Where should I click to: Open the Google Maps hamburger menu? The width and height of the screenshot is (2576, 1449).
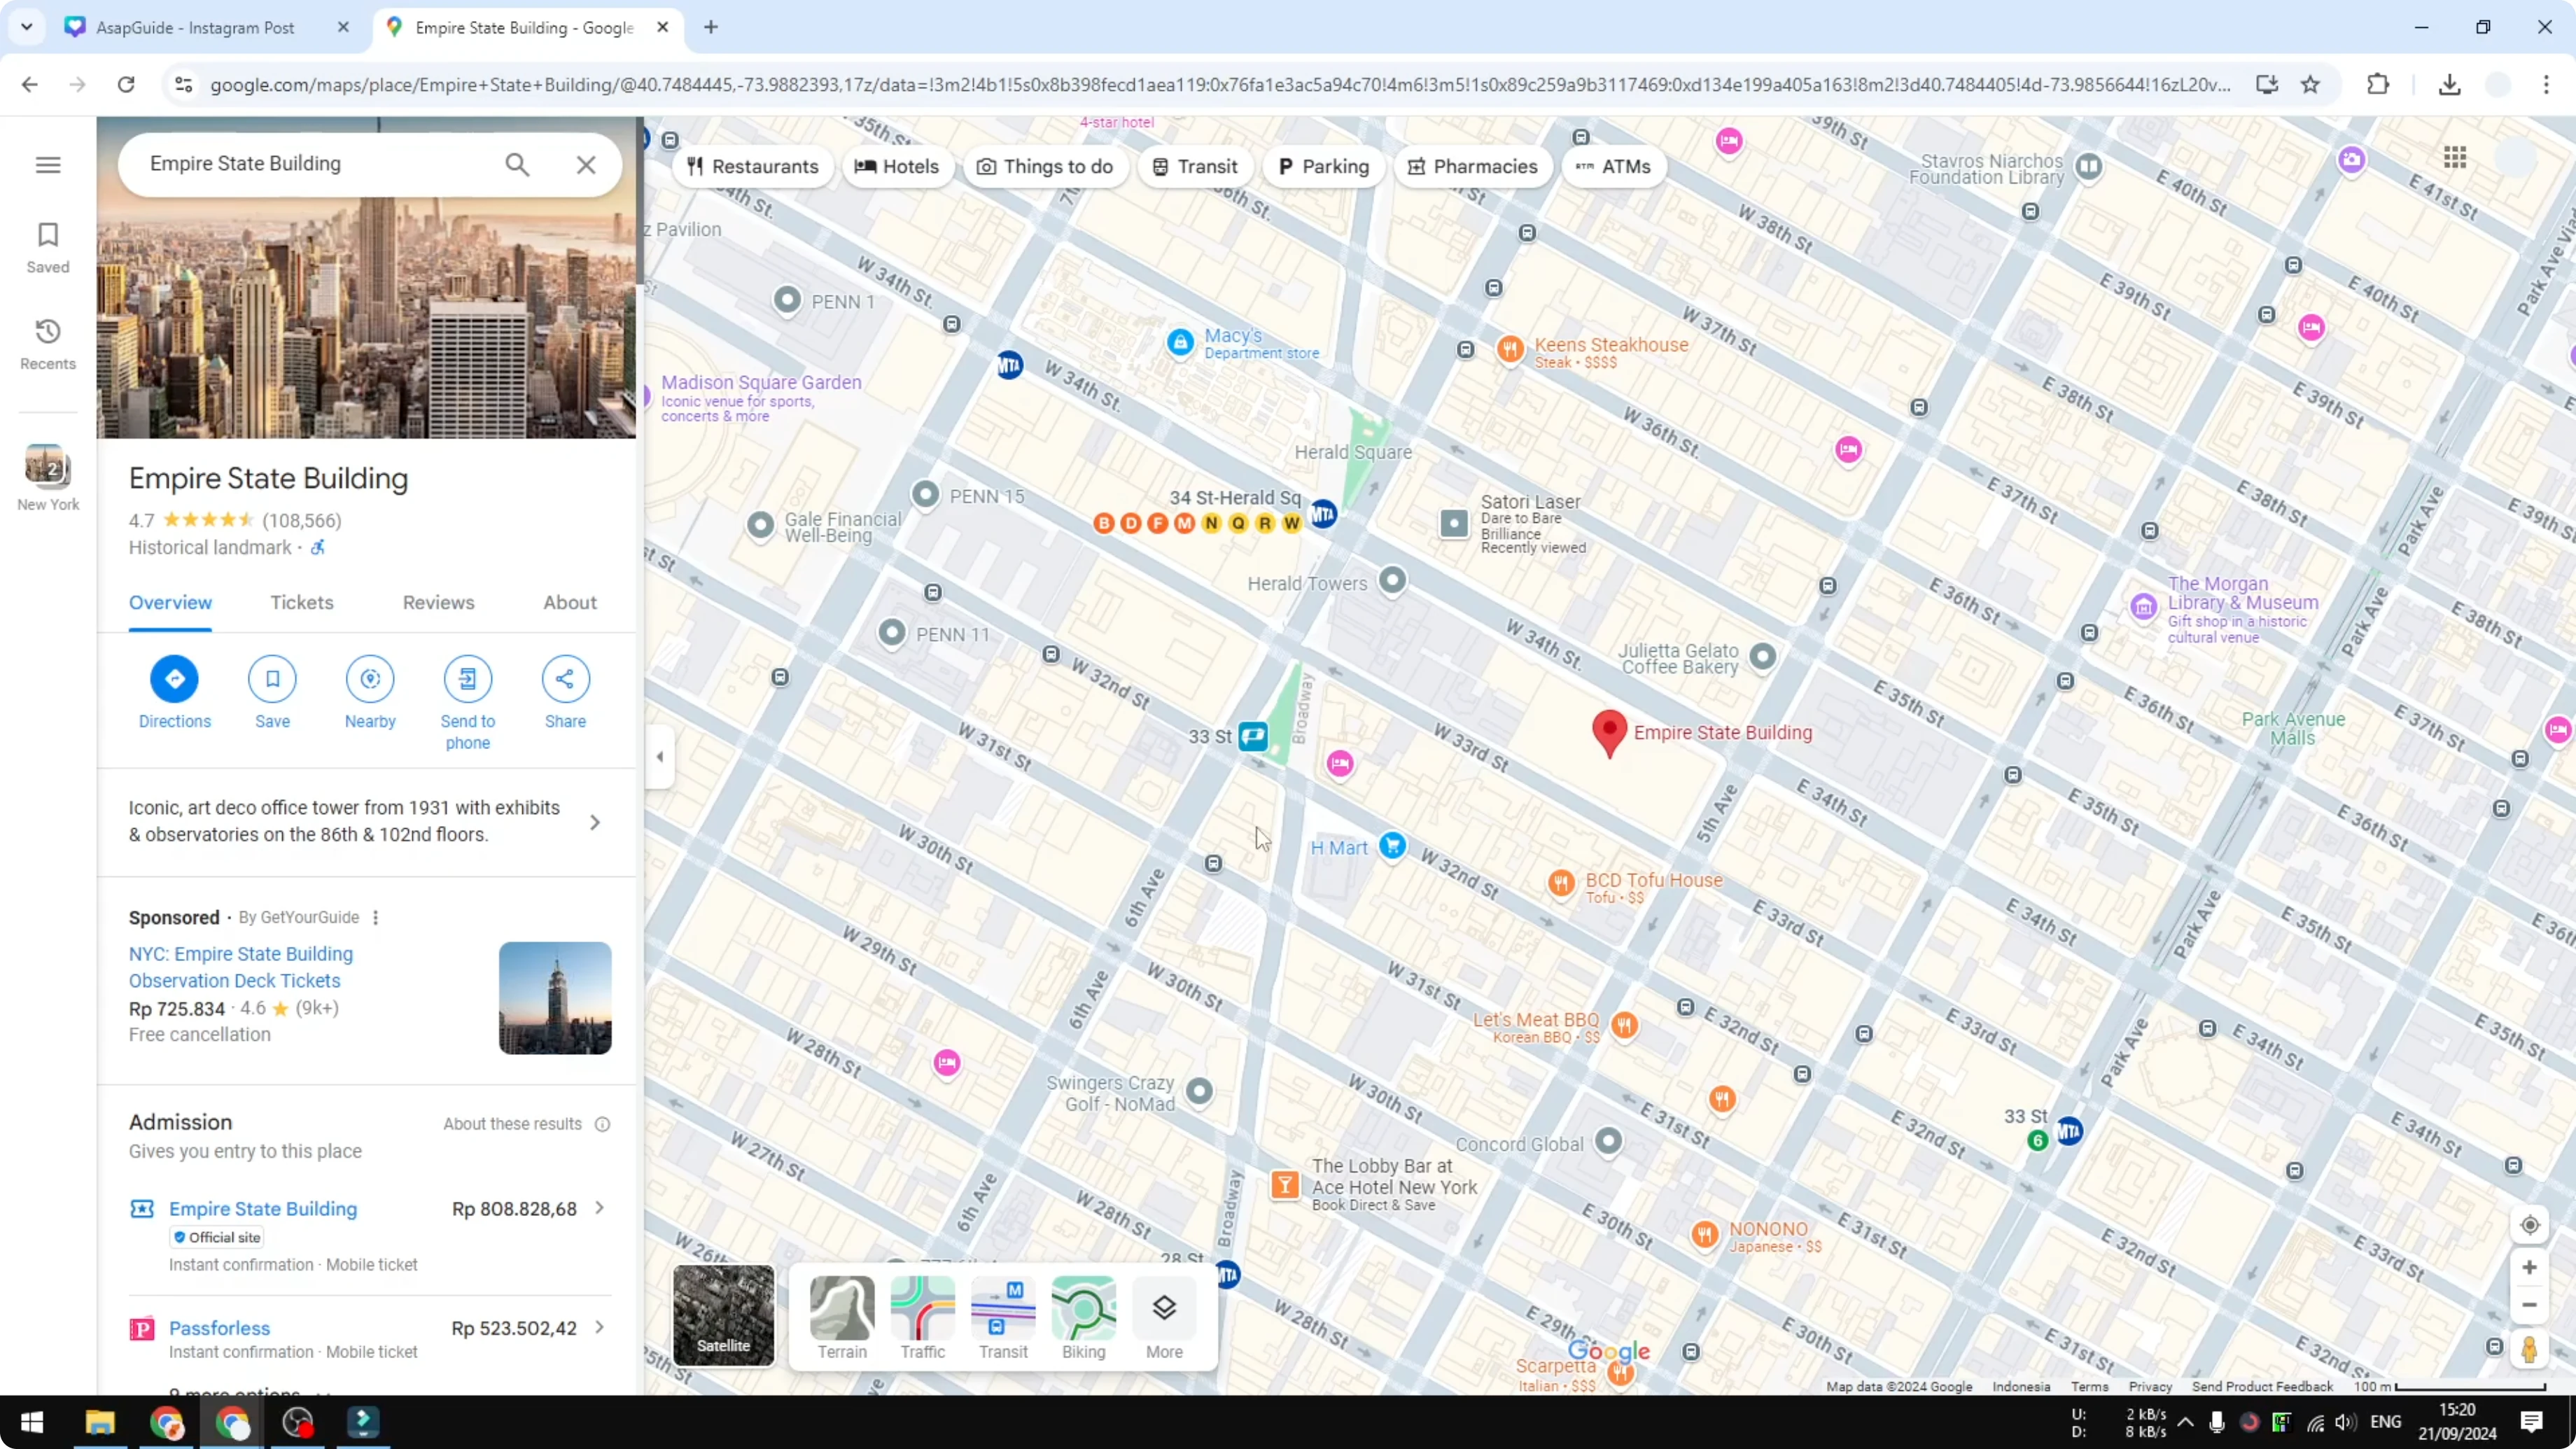coord(48,165)
